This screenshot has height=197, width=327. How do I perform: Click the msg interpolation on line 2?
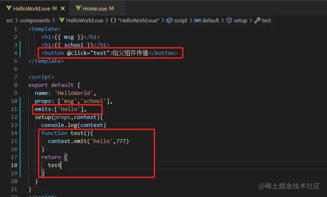click(x=69, y=37)
